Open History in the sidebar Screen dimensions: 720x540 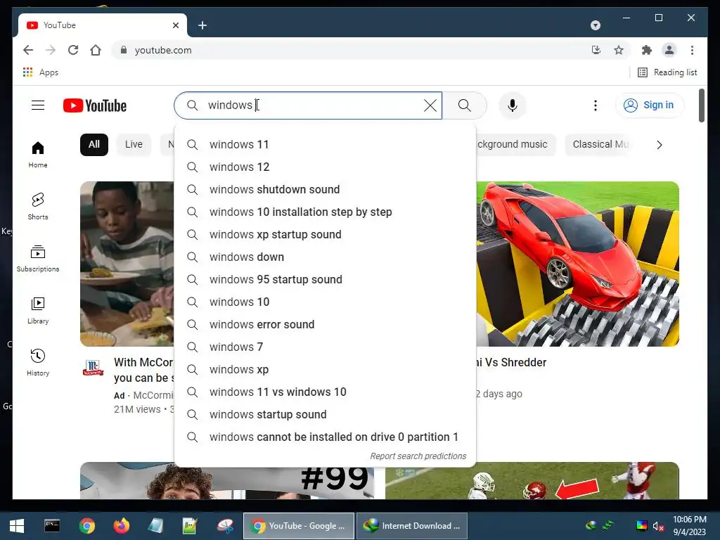tap(38, 363)
